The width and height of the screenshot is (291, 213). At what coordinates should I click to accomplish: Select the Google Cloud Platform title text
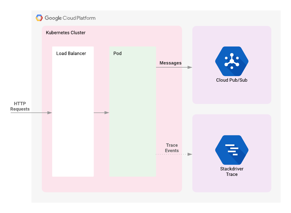coord(70,18)
